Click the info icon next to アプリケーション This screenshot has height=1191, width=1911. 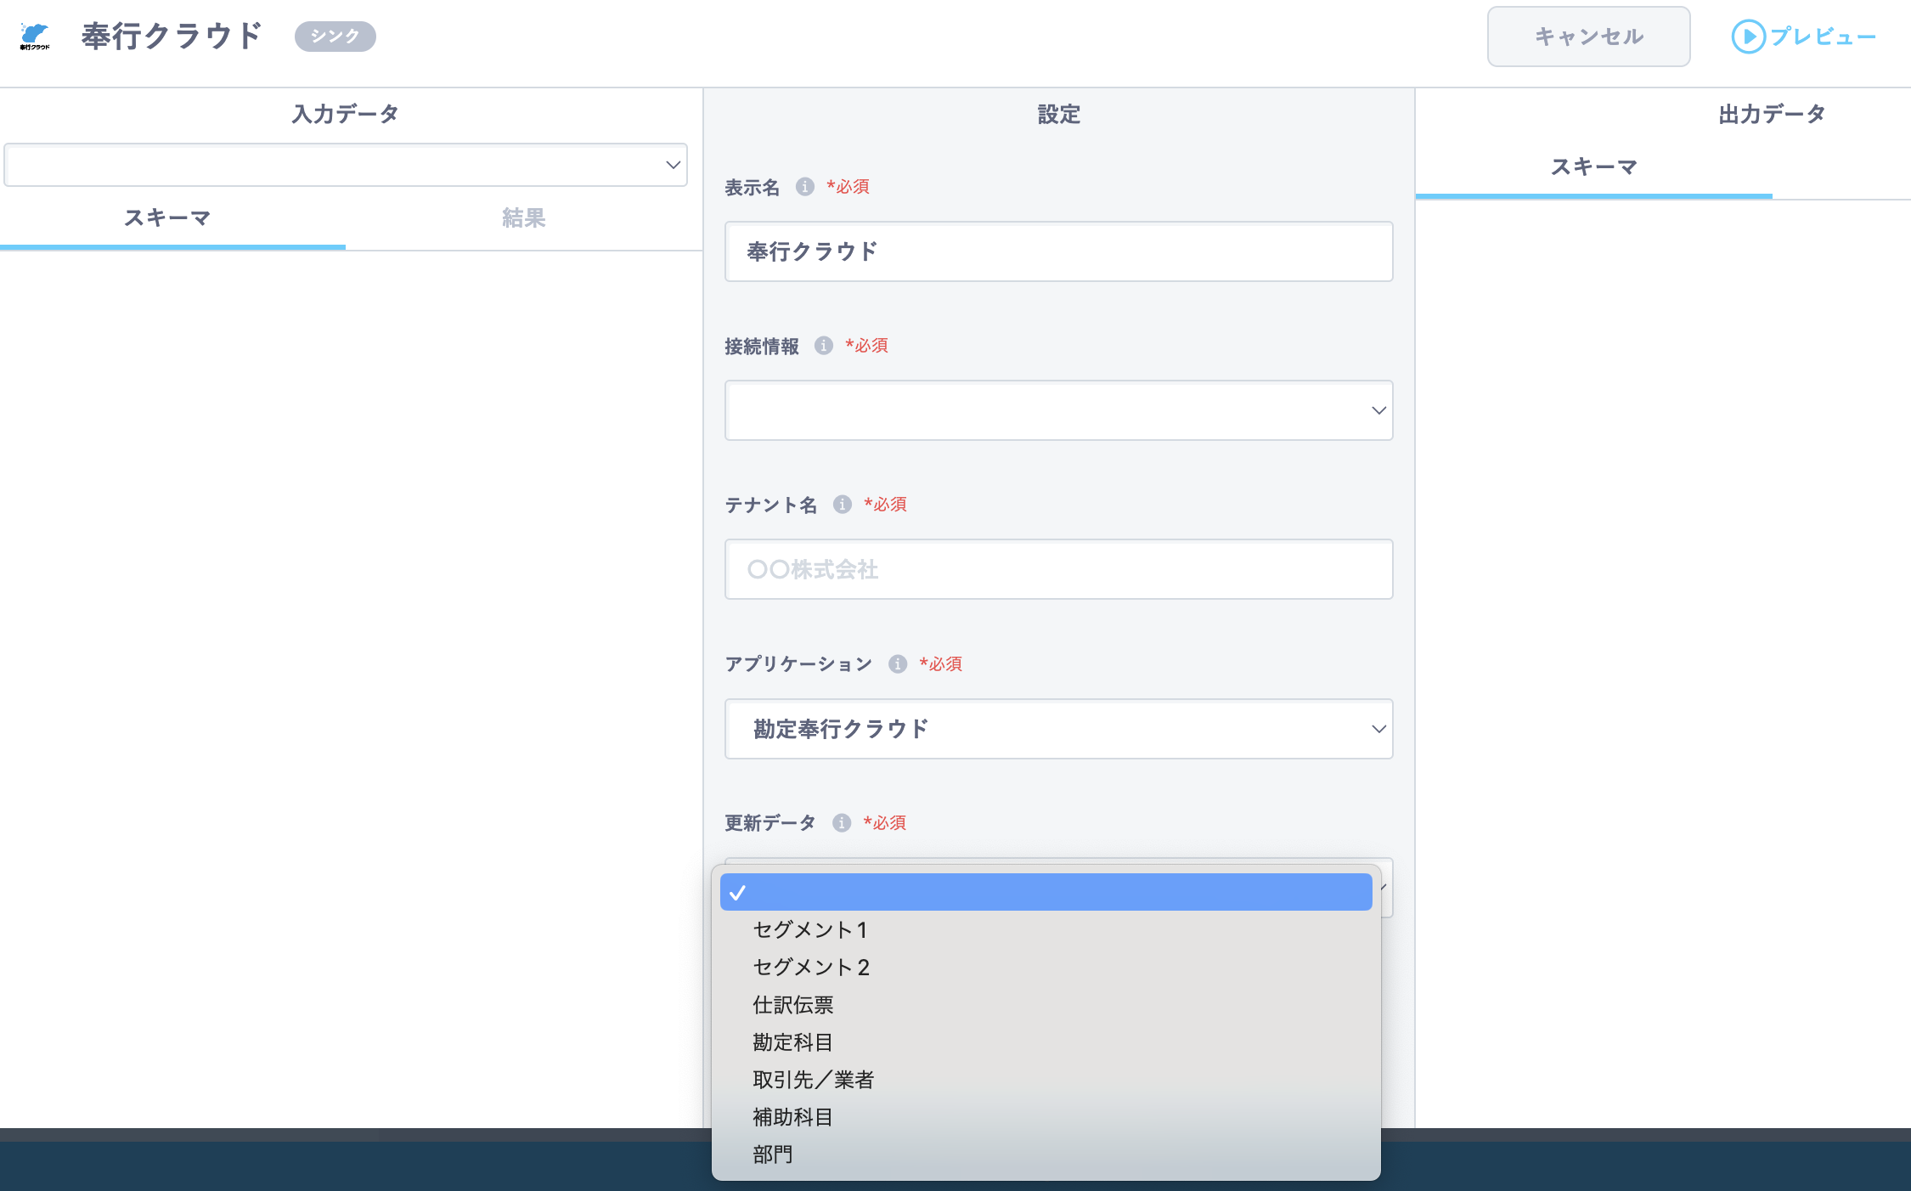click(898, 664)
